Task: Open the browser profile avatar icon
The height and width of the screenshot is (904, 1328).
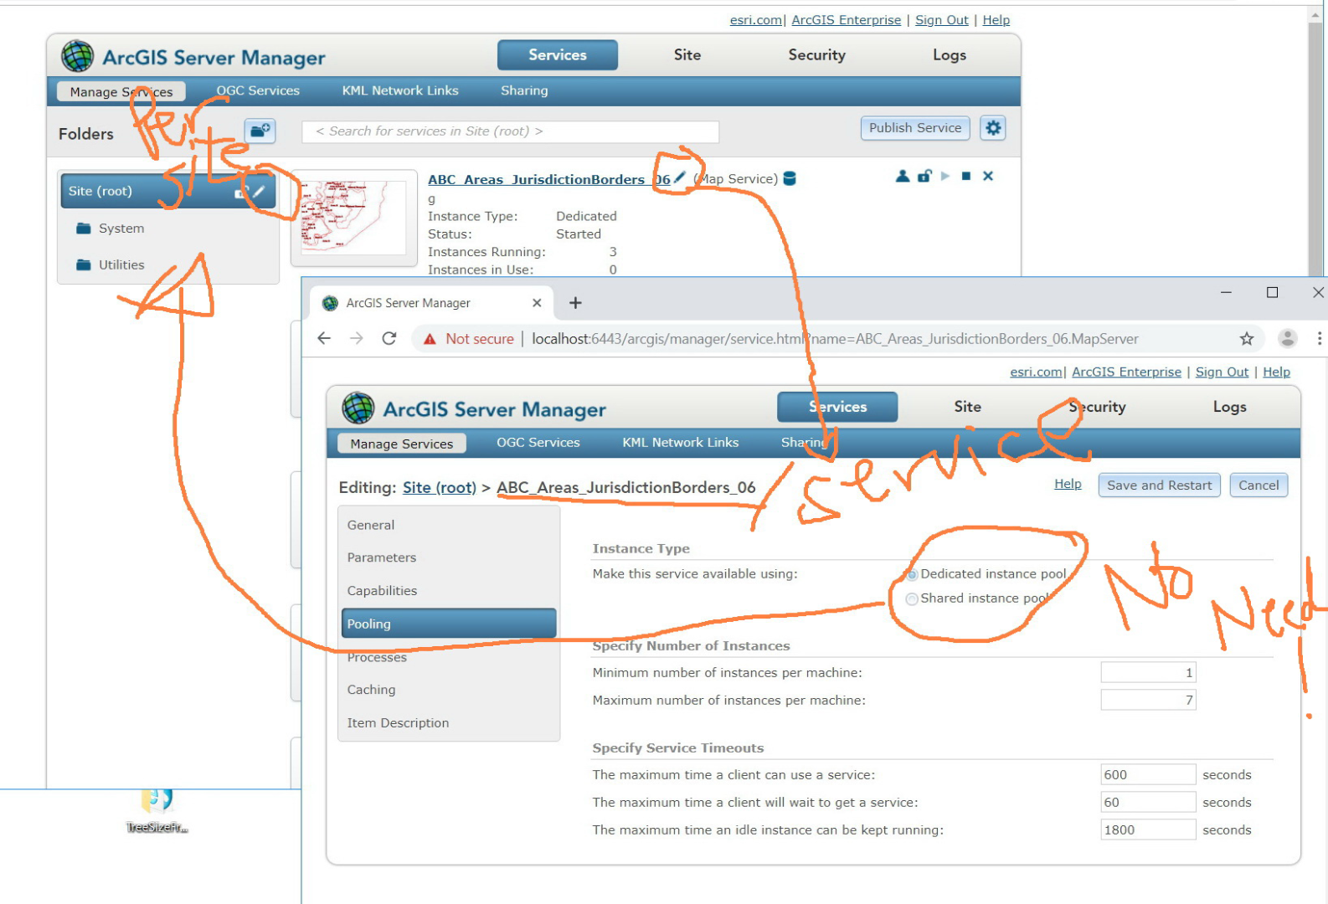Action: pyautogui.click(x=1288, y=338)
